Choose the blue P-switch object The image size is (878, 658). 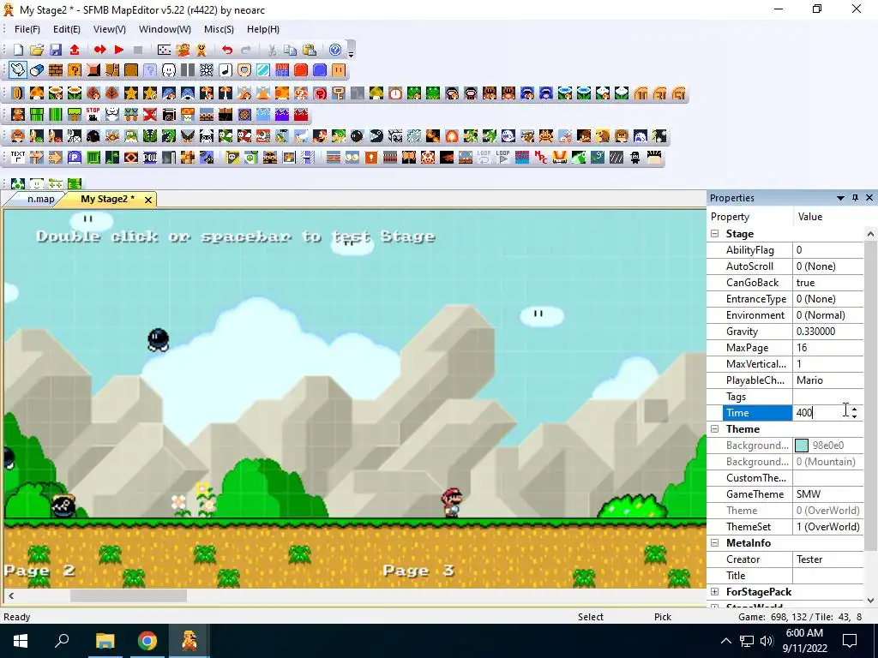tap(75, 158)
